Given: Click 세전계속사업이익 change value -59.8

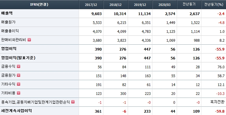Looking at the screenshot, I should pyautogui.click(x=220, y=111).
